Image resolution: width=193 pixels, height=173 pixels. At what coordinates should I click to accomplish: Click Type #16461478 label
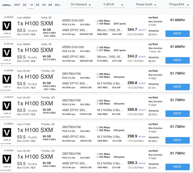tap(6, 37)
